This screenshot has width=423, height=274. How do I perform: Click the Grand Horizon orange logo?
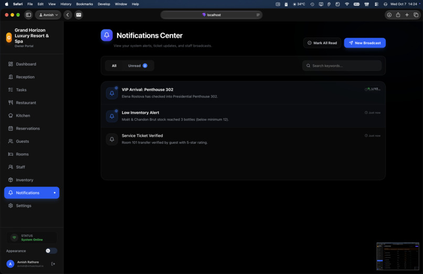9,37
